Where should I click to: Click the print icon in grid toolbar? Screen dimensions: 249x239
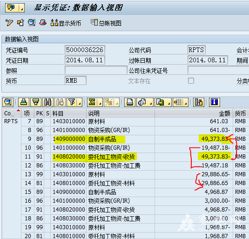pyautogui.click(x=130, y=102)
